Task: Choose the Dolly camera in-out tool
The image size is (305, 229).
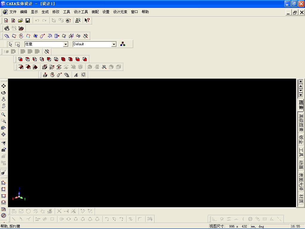Action: point(4,99)
